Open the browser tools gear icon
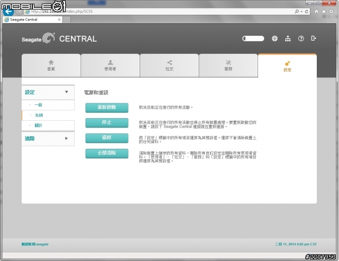 (x=331, y=12)
